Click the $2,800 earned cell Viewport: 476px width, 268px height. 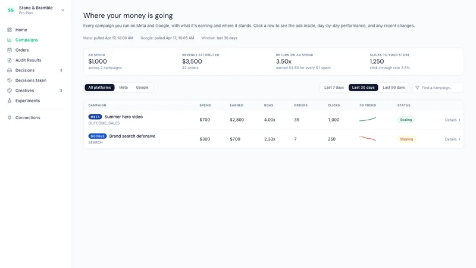click(x=237, y=120)
